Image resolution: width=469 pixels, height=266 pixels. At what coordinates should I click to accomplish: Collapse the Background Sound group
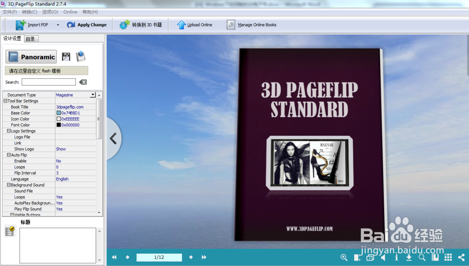8,185
